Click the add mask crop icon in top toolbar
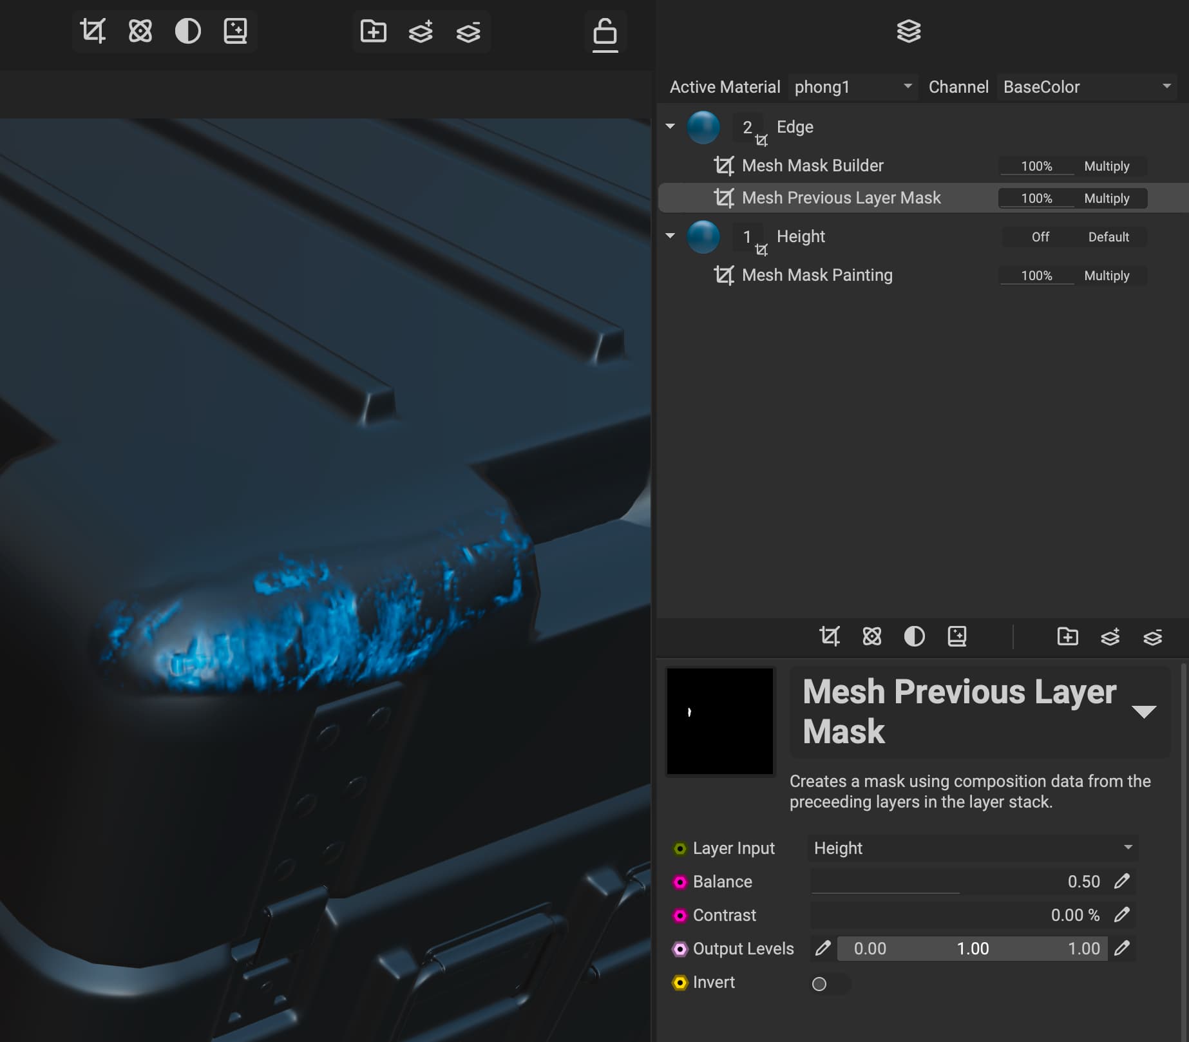The image size is (1189, 1042). click(x=93, y=31)
